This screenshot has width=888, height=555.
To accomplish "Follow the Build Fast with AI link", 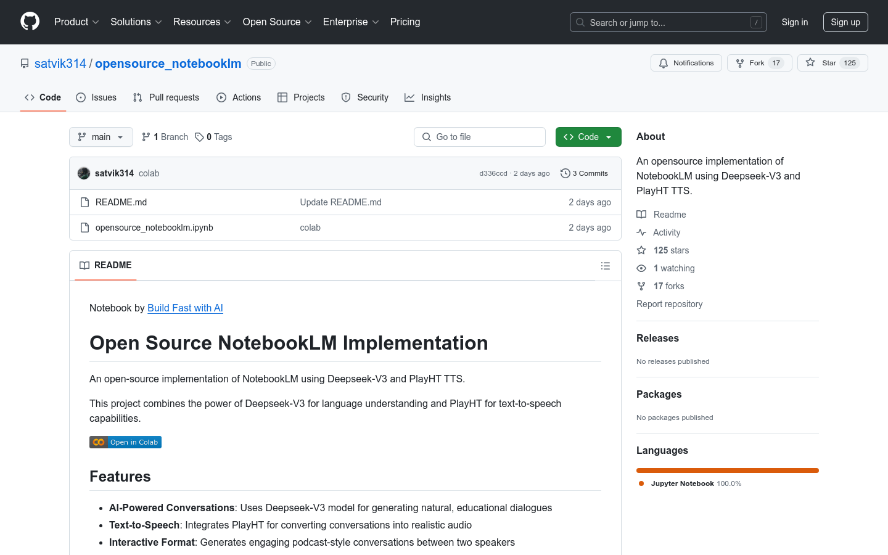I will 185,308.
